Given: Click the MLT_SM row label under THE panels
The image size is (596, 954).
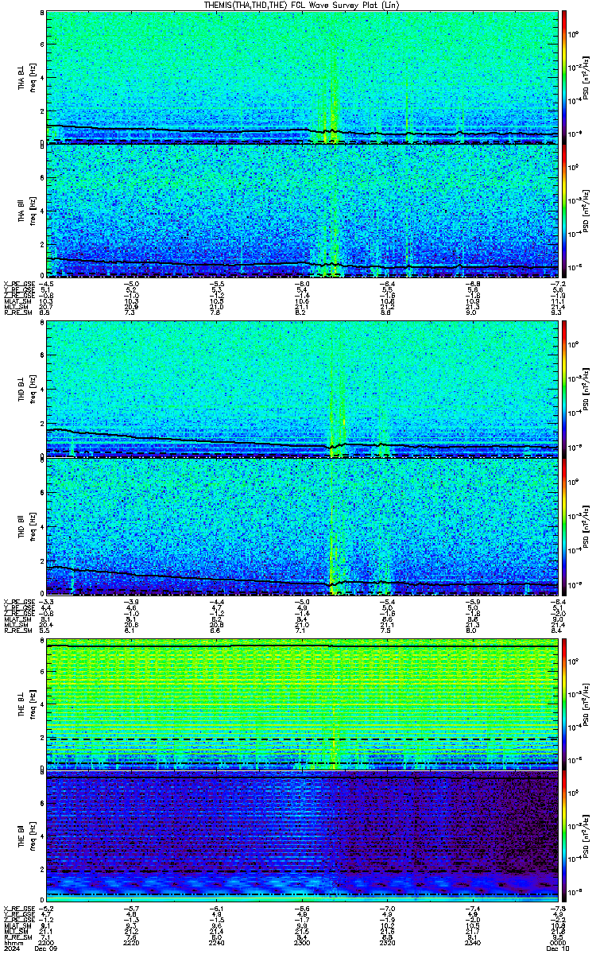Looking at the screenshot, I should coord(16,930).
